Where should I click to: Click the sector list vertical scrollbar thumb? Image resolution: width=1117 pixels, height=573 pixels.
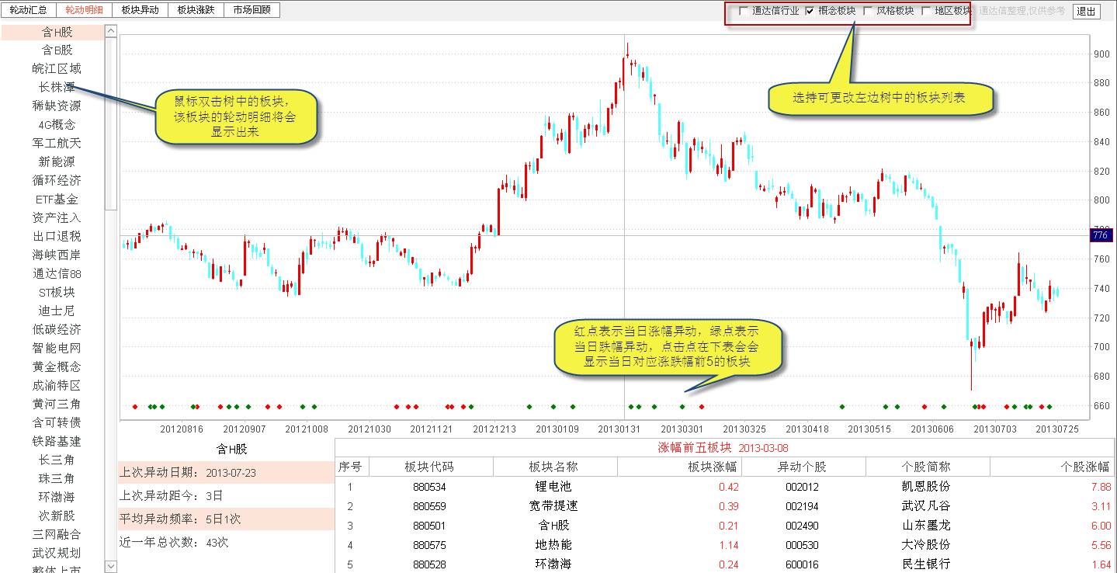(110, 124)
